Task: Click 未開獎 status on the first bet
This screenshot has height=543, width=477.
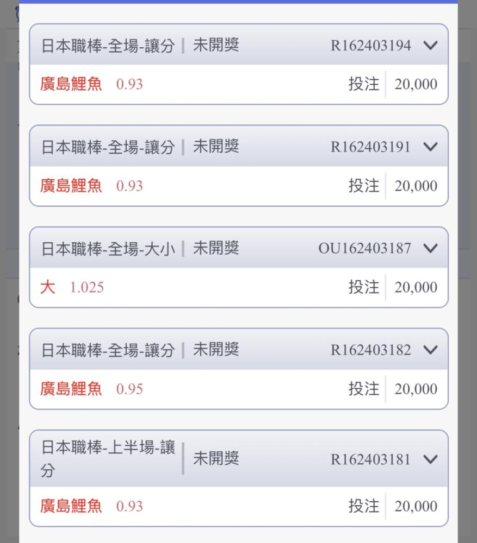Action: [x=216, y=45]
